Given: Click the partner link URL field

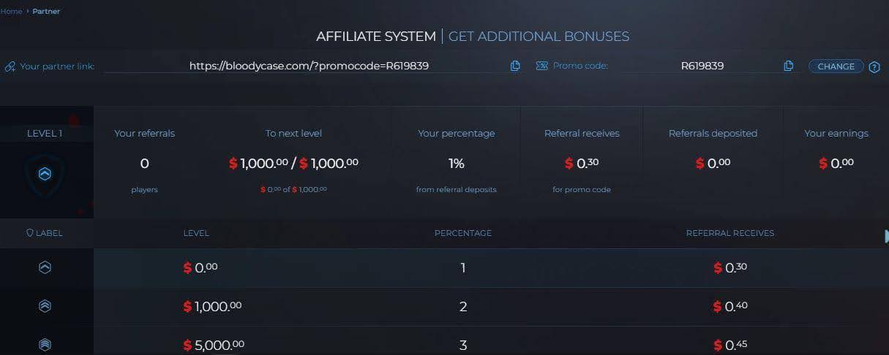Looking at the screenshot, I should (309, 66).
